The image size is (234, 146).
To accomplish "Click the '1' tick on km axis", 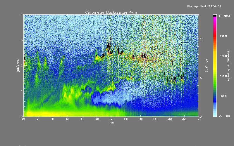I will 22,91.
